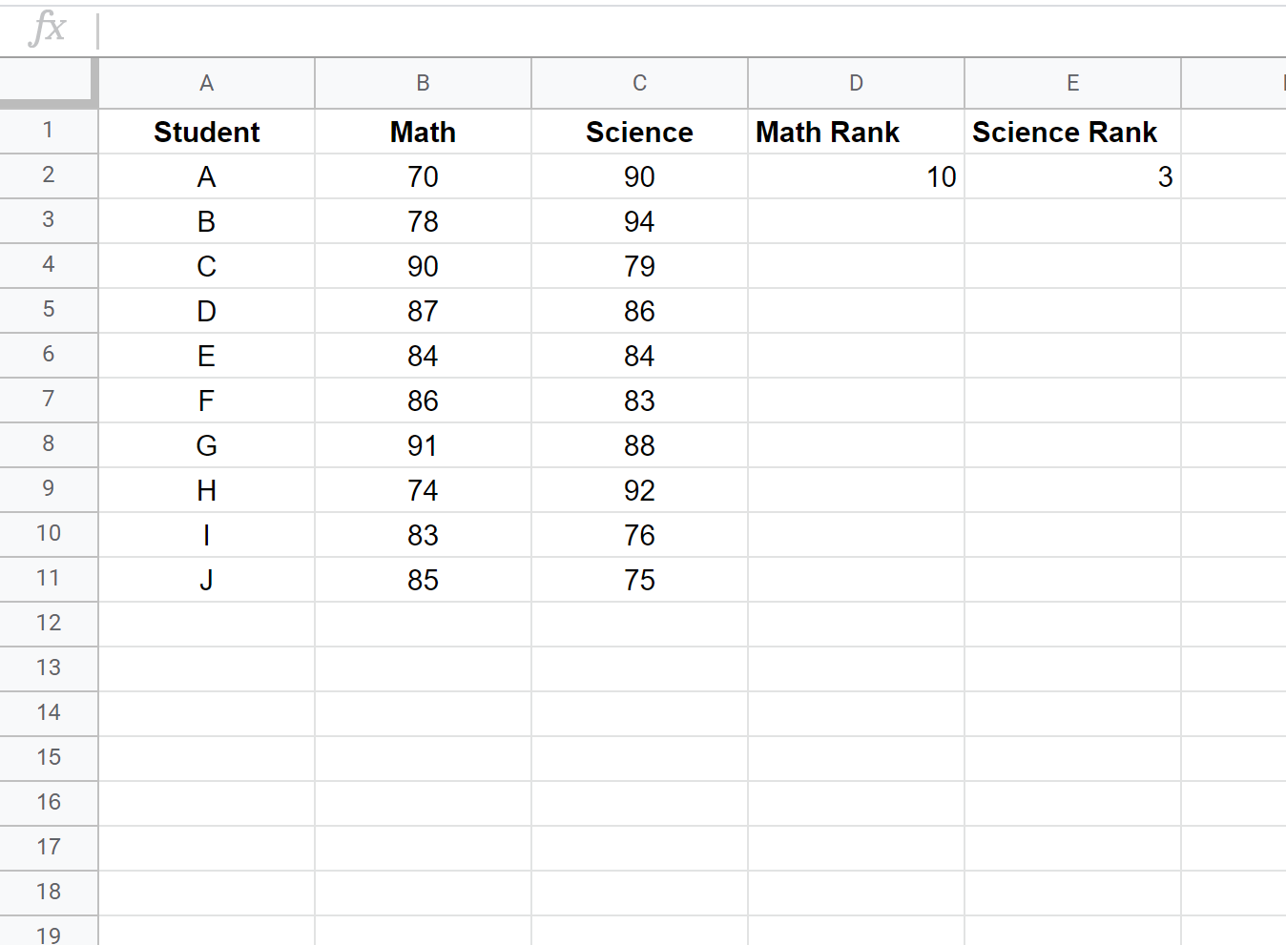The image size is (1286, 945).
Task: Select Math Rank cell showing 10
Action: click(857, 176)
